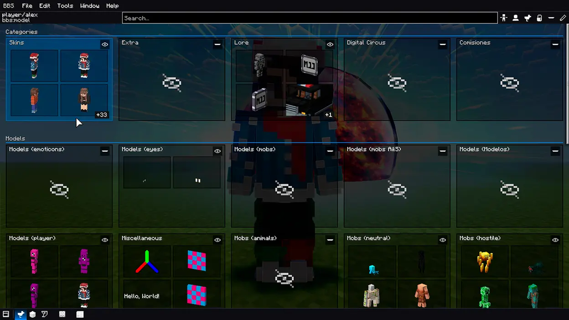Expand the Models (mobs) section
Screen dimensions: 569x320
330,151
